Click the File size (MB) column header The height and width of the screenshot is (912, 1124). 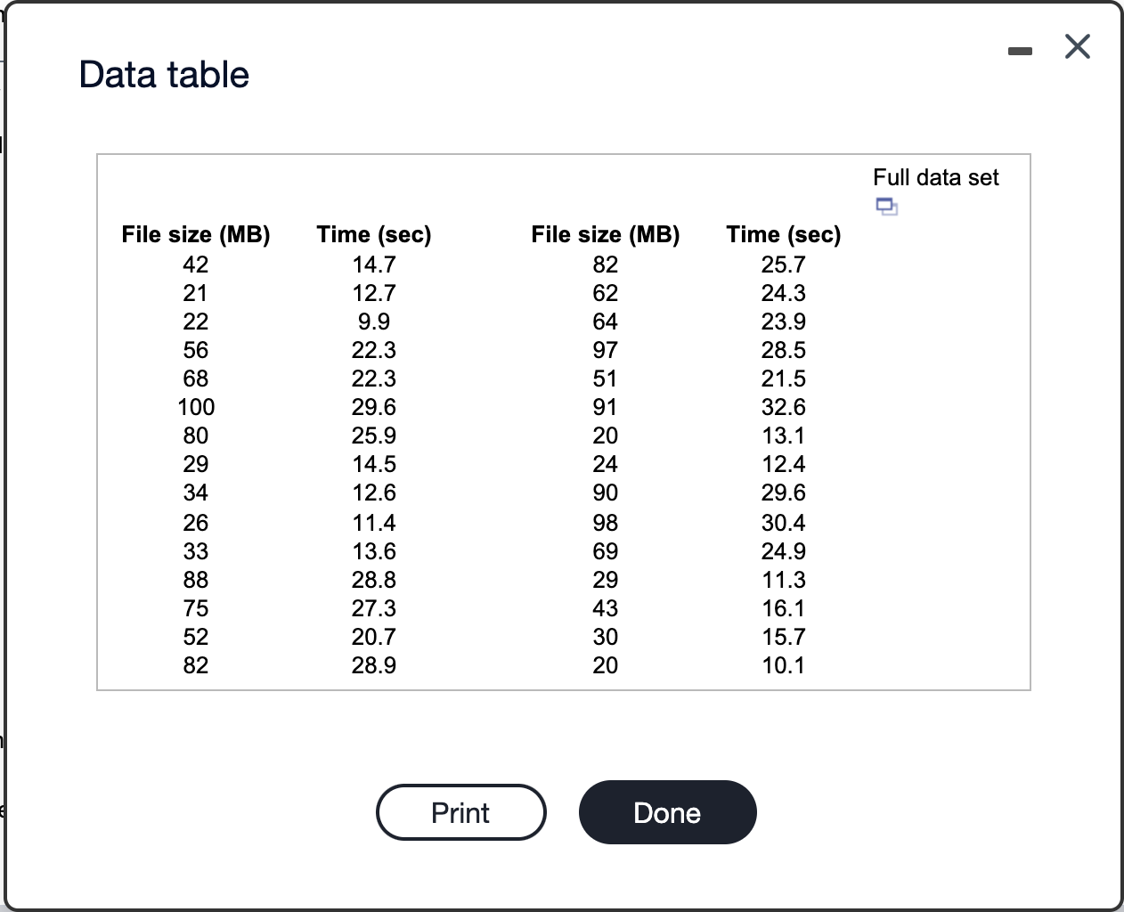pyautogui.click(x=195, y=234)
